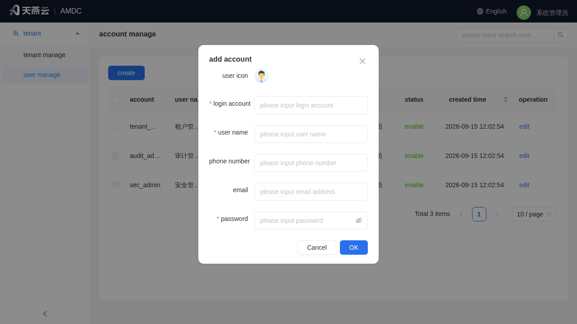Focus the login account input field
This screenshot has width=577, height=324.
(x=311, y=105)
